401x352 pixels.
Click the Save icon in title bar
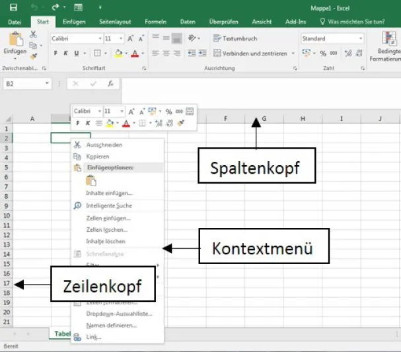(14, 7)
